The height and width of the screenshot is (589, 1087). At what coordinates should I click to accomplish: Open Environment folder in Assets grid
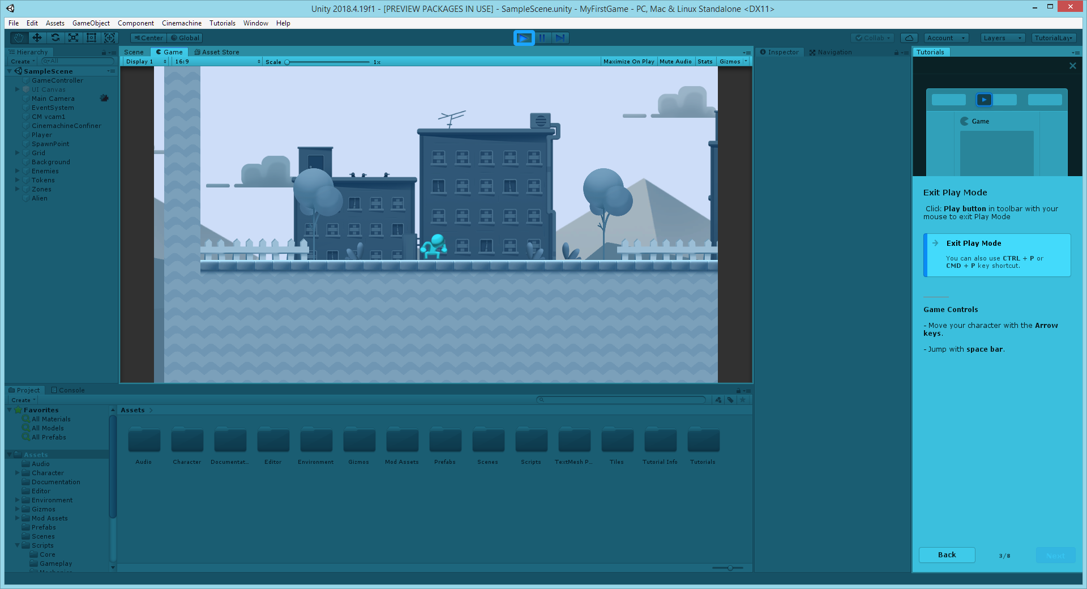(316, 440)
